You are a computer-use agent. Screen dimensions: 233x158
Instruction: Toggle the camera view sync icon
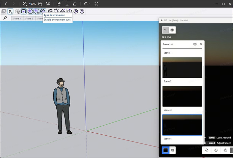30,11
